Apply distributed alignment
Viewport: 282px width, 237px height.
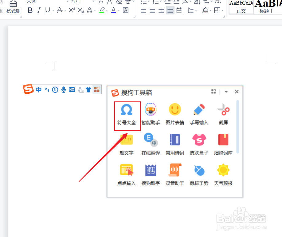tap(179, 10)
